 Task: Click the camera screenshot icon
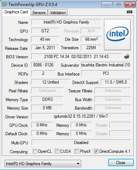coord(130,12)
